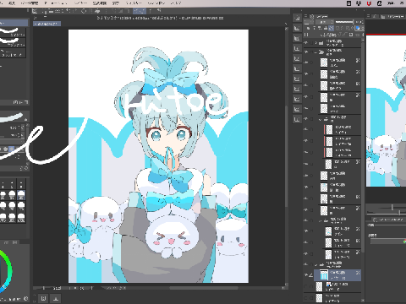The width and height of the screenshot is (406, 304).
Task: Click the navigator preview thumbnail
Action: 386,111
